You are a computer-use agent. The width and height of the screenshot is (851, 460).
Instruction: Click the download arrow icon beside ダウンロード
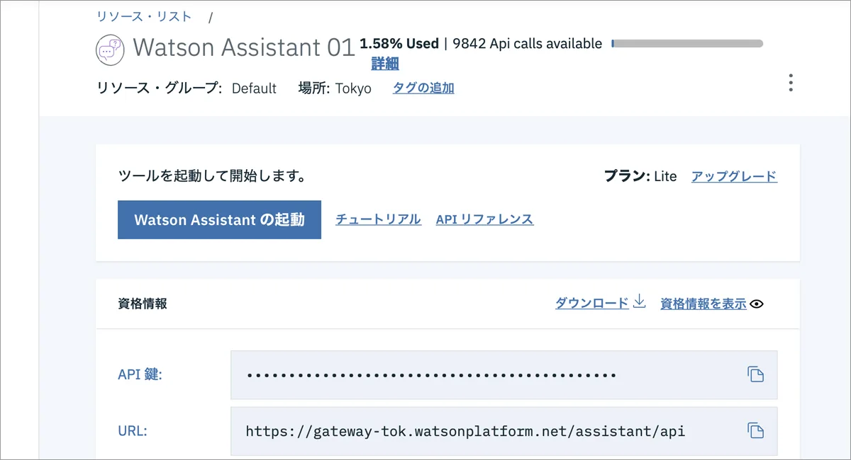click(x=639, y=302)
